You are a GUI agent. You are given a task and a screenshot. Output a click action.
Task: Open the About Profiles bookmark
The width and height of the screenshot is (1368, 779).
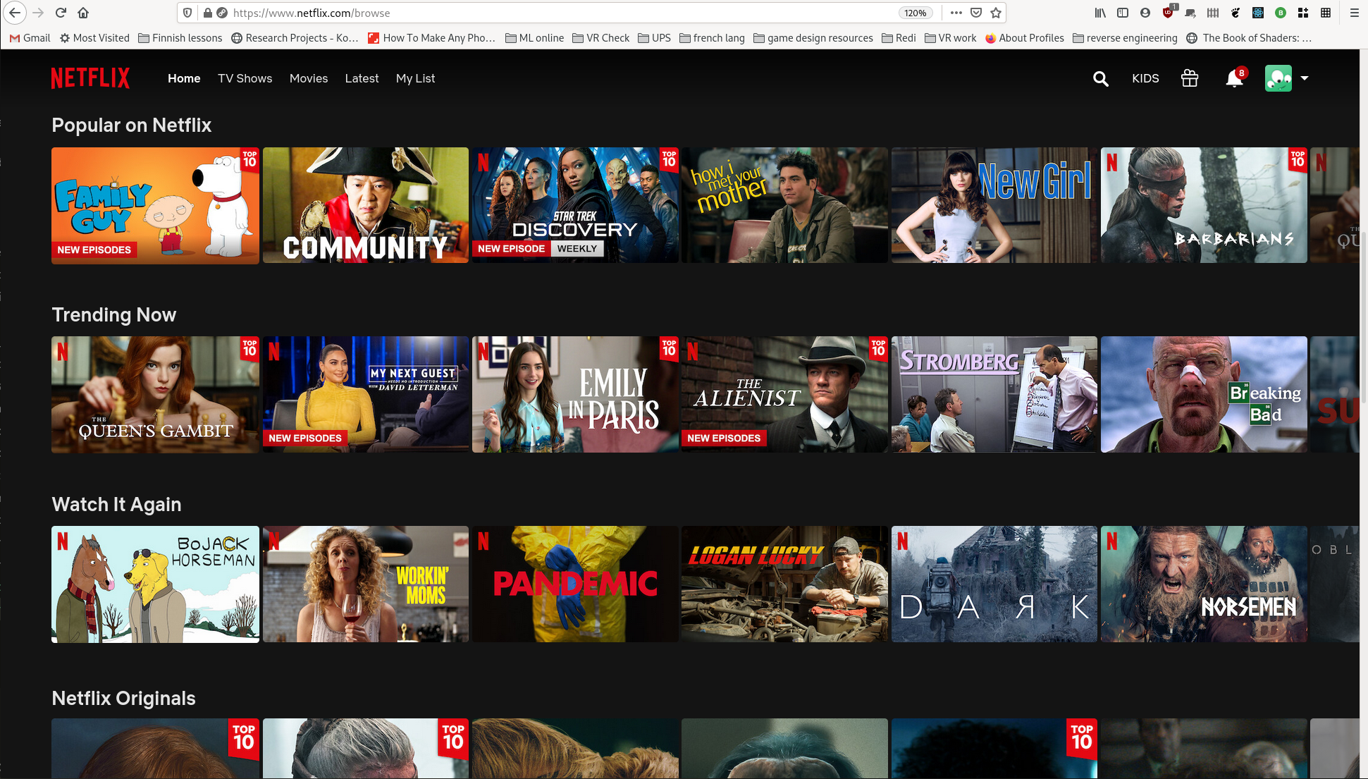pos(1024,38)
